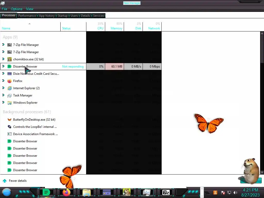Click the Java tray icon
The height and width of the screenshot is (198, 264).
[x=215, y=192]
